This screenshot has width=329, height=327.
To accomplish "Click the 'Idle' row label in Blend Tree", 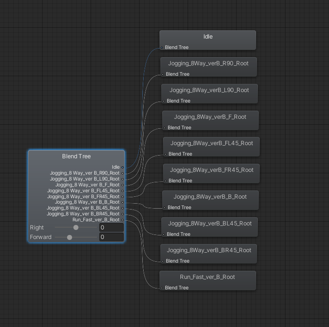I will 116,167.
